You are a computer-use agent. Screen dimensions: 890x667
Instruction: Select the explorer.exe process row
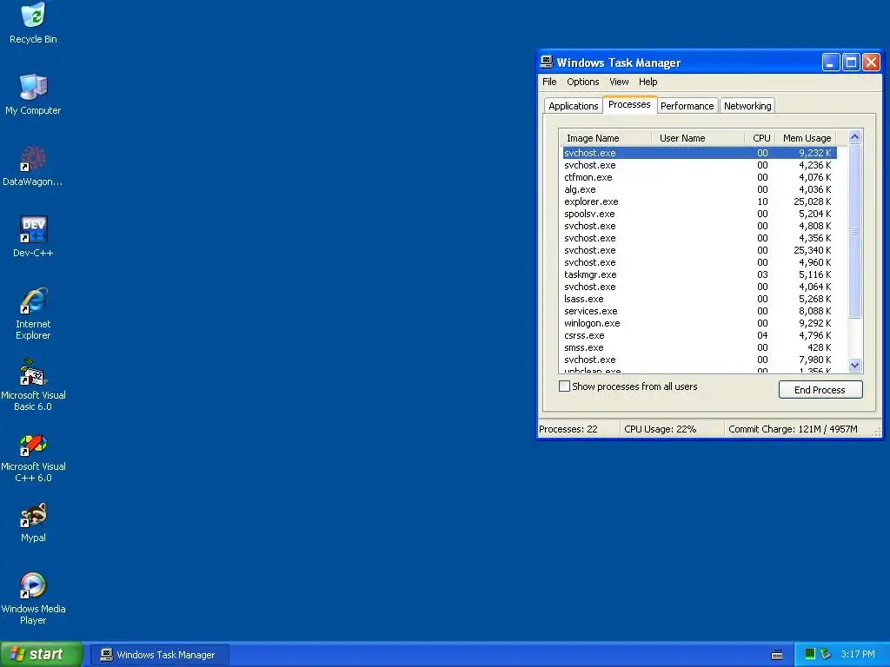coord(700,201)
